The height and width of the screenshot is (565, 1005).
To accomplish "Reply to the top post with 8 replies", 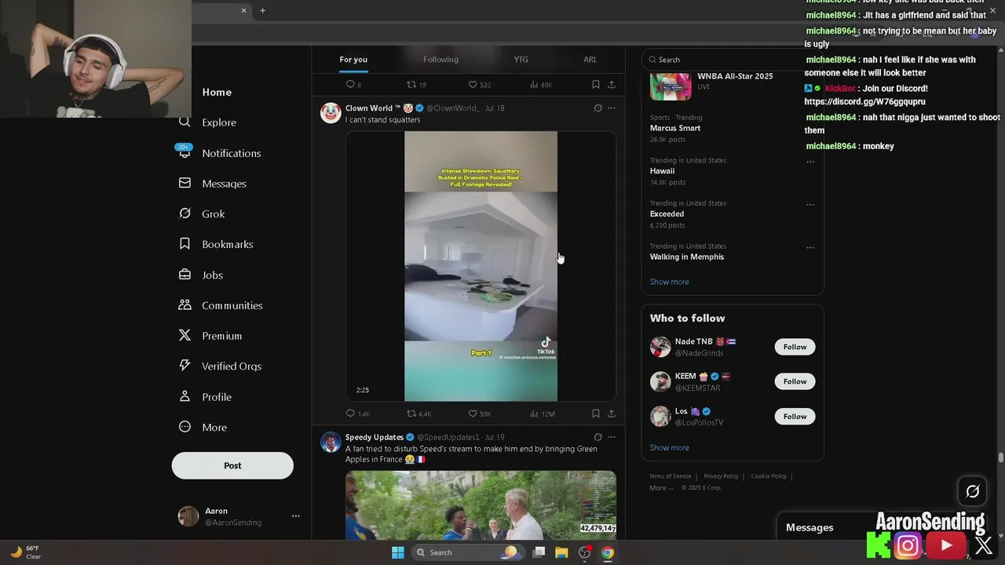I will [x=351, y=85].
